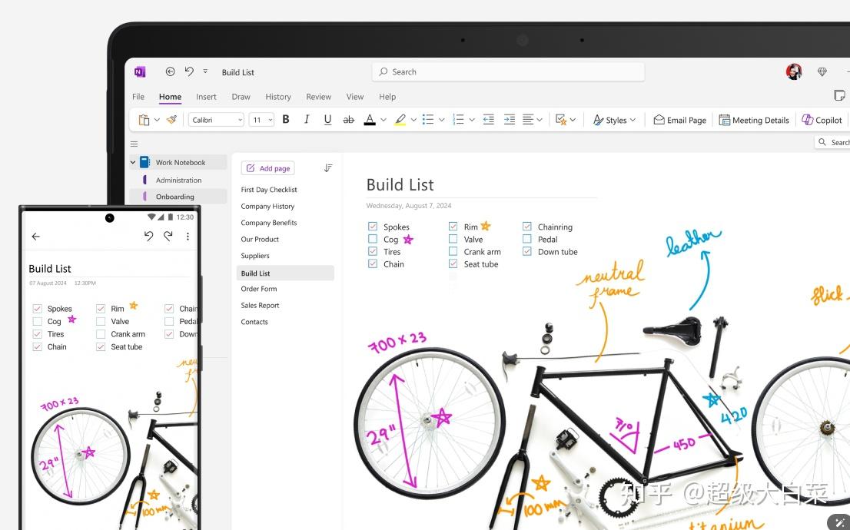The image size is (850, 530).
Task: Insert a numbered list
Action: [x=458, y=120]
